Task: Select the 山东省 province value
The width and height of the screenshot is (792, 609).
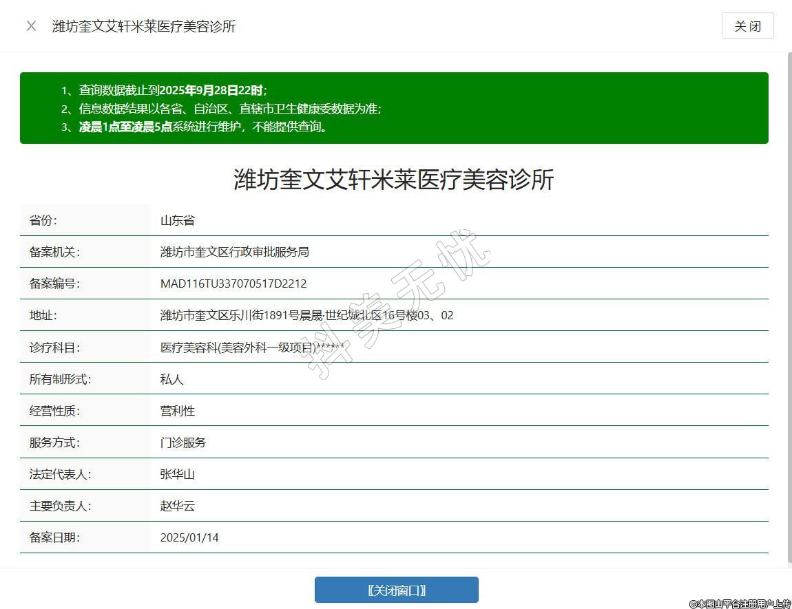Action: 178,220
